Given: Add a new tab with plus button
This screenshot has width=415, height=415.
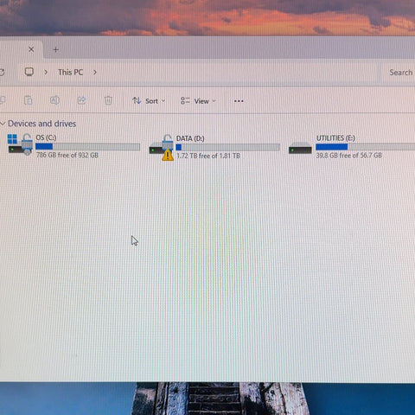Looking at the screenshot, I should coord(56,49).
